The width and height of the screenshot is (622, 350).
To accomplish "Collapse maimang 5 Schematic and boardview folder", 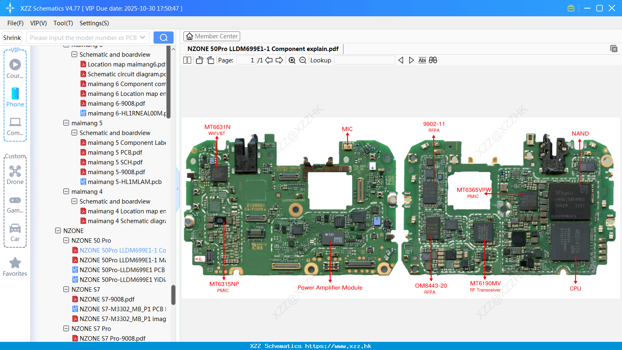I will pyautogui.click(x=74, y=133).
